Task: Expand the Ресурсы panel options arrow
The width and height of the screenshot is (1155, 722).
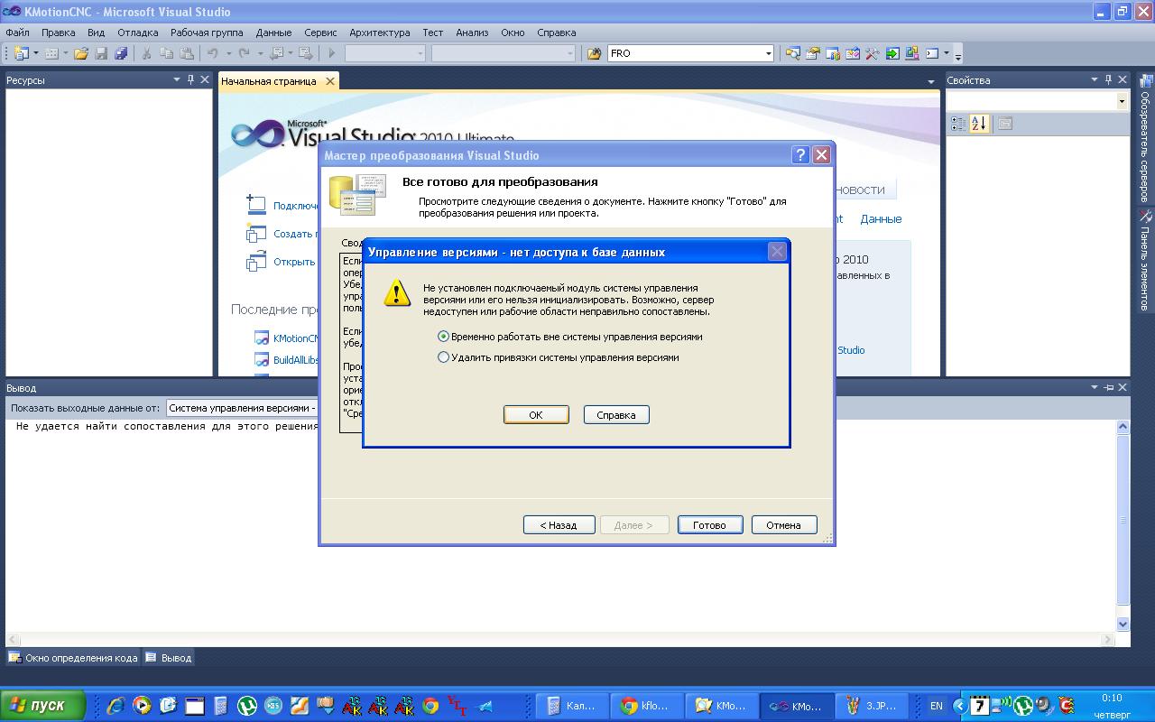Action: [177, 79]
